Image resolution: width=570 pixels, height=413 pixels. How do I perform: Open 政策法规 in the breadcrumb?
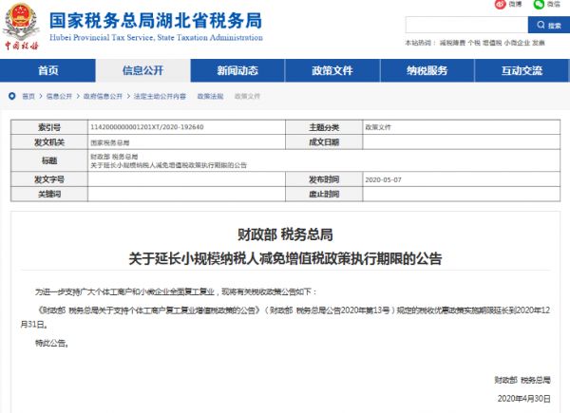pos(210,97)
